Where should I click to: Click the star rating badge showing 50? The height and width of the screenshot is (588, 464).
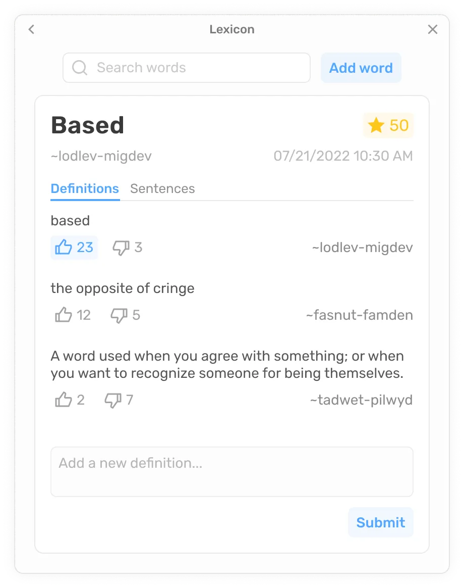pyautogui.click(x=388, y=125)
